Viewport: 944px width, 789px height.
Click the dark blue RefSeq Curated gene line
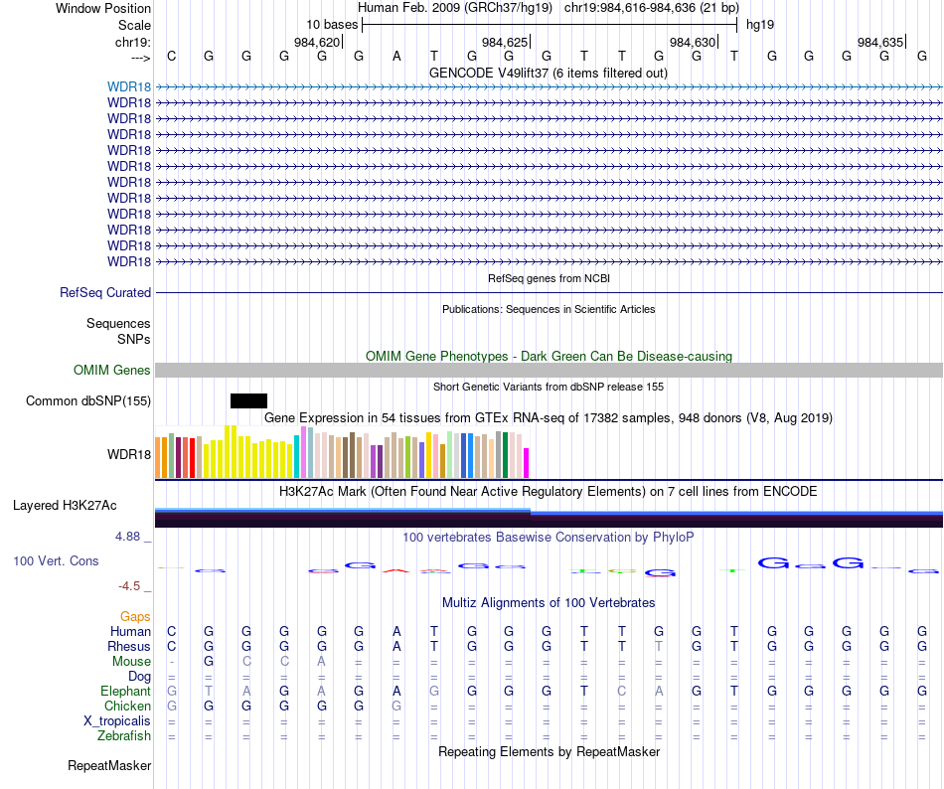click(549, 292)
